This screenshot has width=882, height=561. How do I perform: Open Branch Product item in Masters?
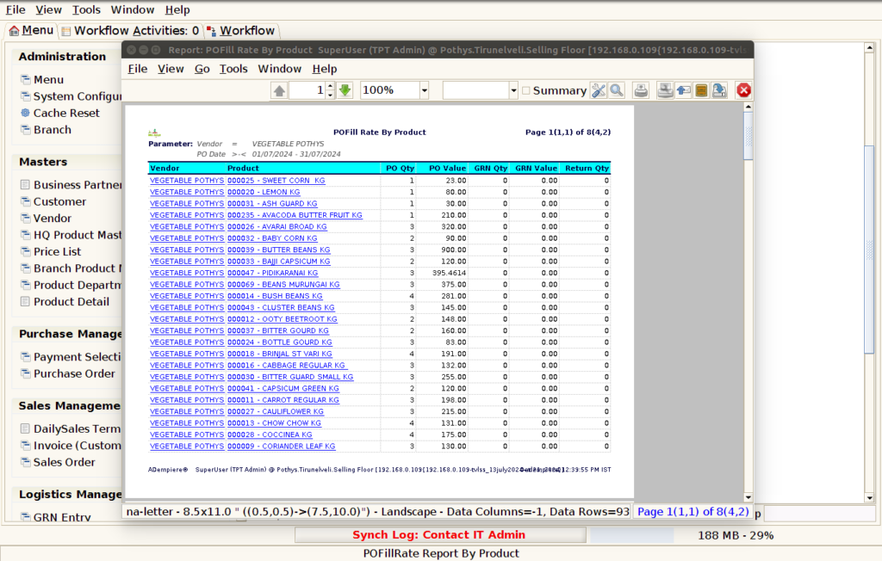[x=71, y=268]
